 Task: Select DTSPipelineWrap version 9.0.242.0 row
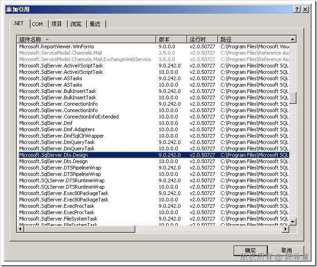point(153,168)
